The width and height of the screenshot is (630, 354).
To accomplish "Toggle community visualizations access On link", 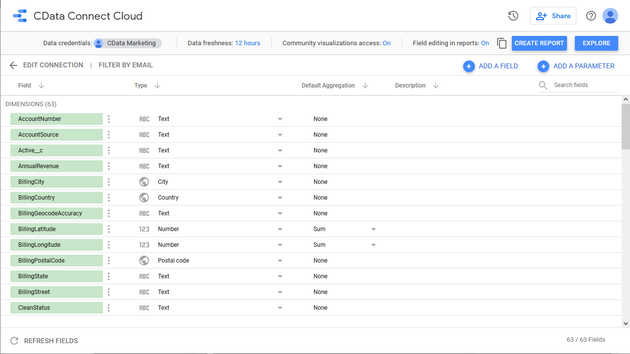I will pos(387,43).
